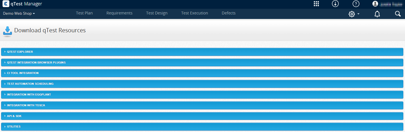Expand qTest Integration Browser Plugins section
The width and height of the screenshot is (405, 132).
[x=36, y=62]
